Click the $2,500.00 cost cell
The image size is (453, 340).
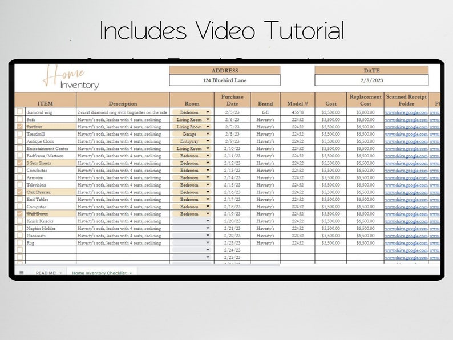(331, 112)
